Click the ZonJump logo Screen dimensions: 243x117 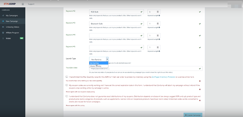pyautogui.click(x=10, y=4)
